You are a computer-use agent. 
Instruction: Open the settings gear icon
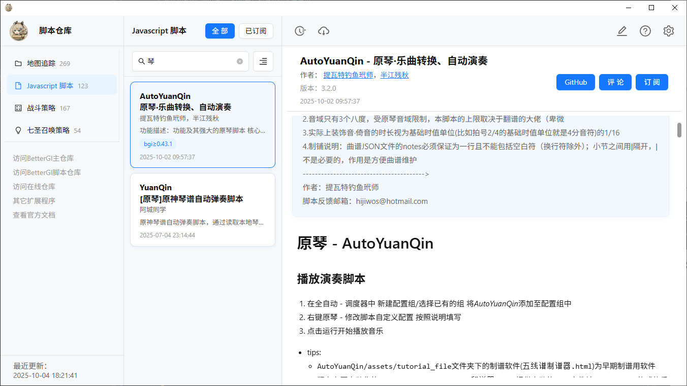(x=669, y=31)
